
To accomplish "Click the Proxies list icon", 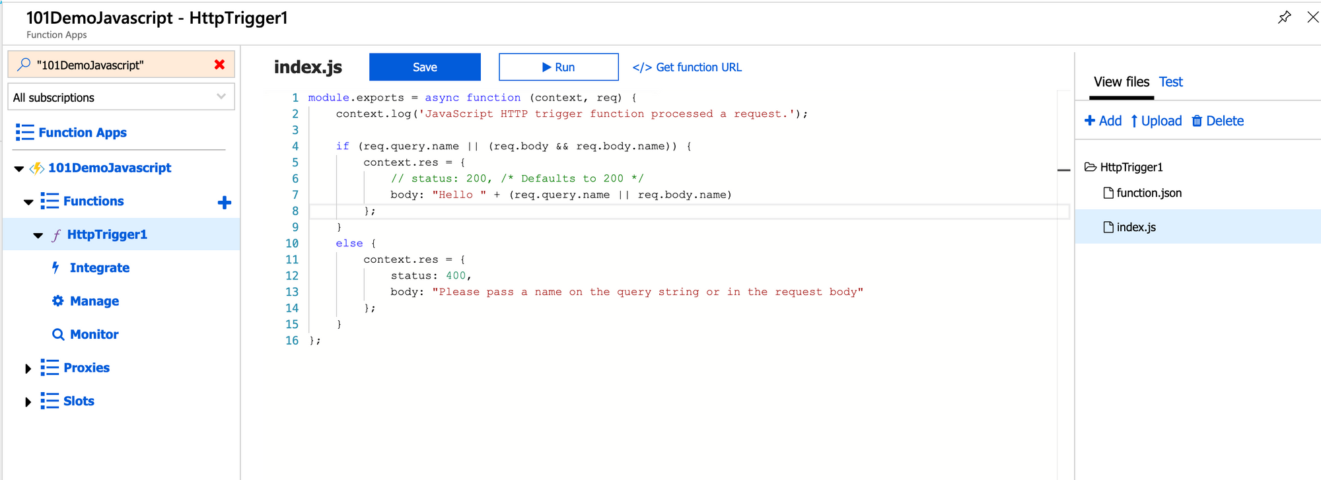I will 50,367.
